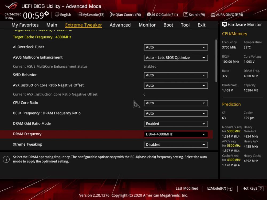267x200 pixels.
Task: Expand the SVID Behavior dropdown
Action: (x=176, y=75)
